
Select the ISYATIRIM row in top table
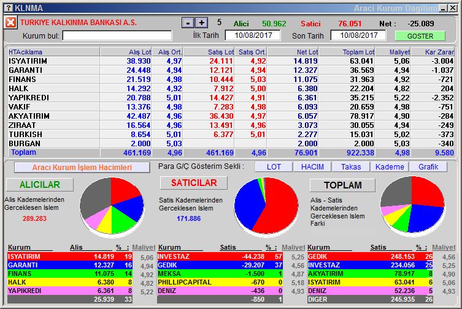[231, 61]
